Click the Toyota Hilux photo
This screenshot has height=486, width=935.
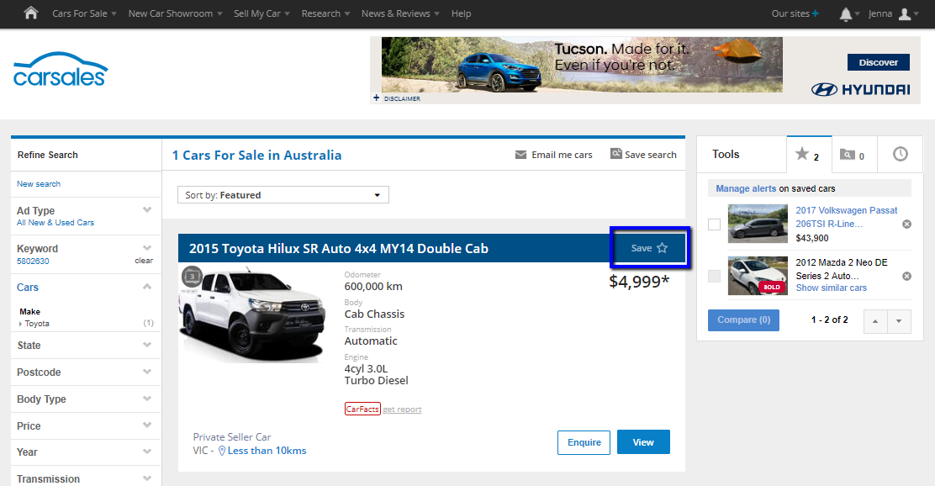[253, 314]
